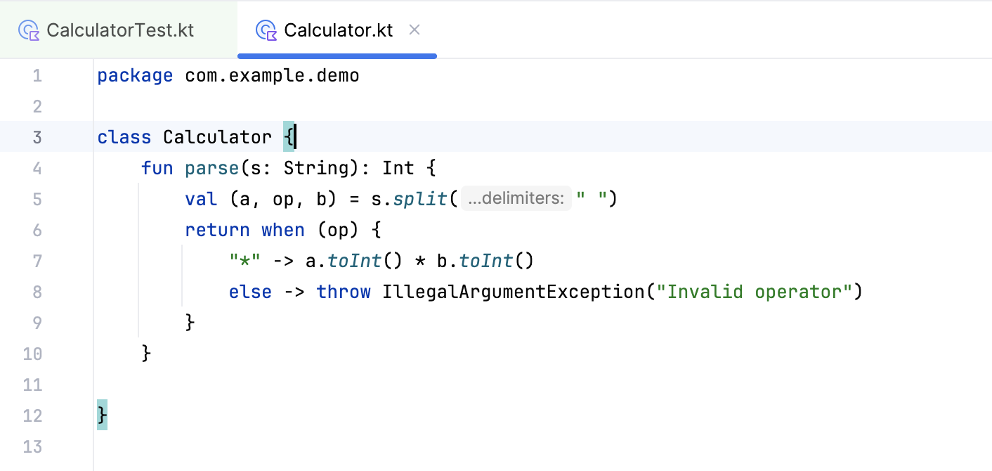Select the Calculator.kt tab label

pyautogui.click(x=338, y=30)
